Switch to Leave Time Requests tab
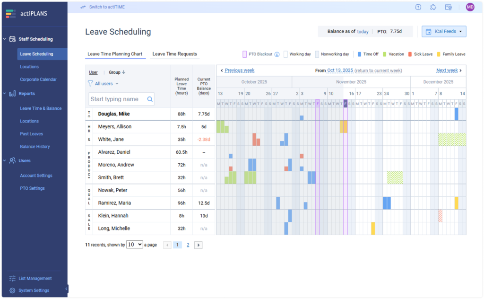Screen dimensions: 484x299 174,54
